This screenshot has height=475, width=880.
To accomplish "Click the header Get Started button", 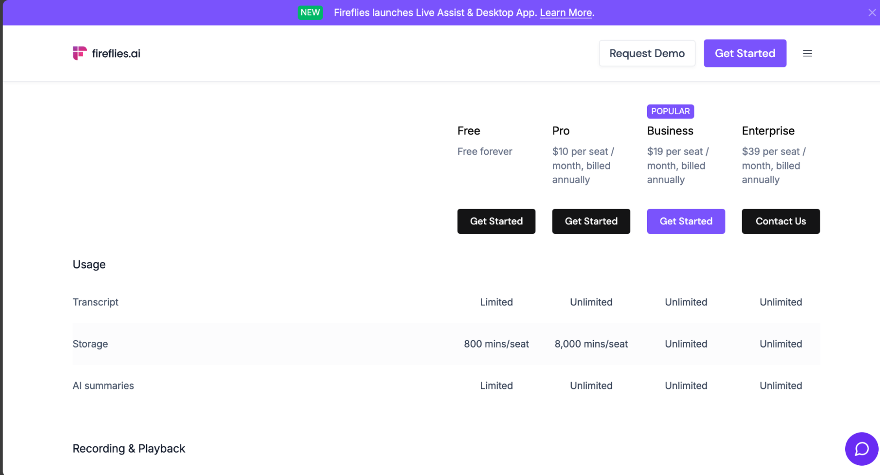I will (744, 53).
